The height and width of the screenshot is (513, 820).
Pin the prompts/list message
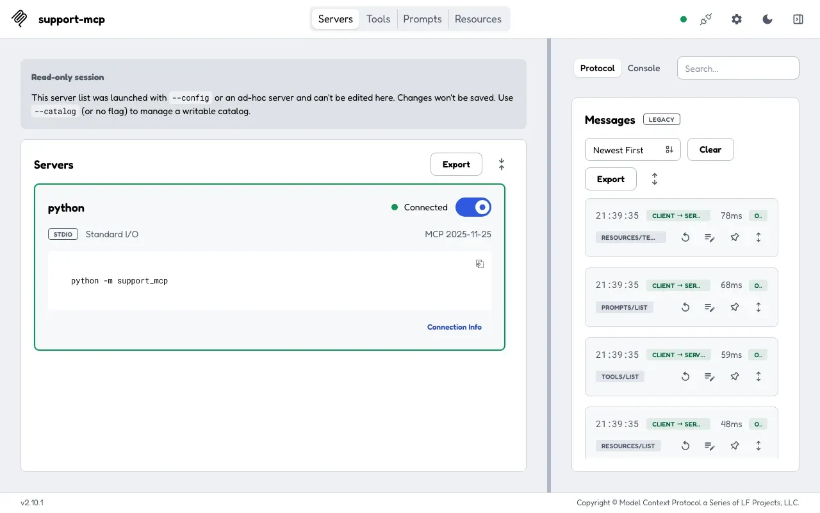(735, 307)
